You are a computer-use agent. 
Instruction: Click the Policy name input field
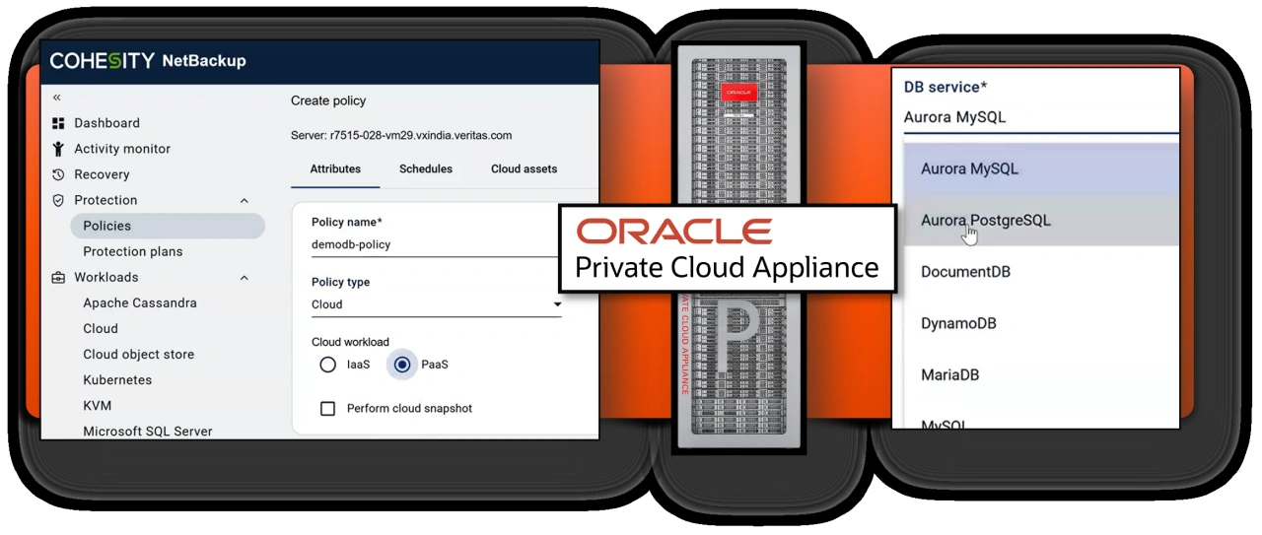[434, 244]
